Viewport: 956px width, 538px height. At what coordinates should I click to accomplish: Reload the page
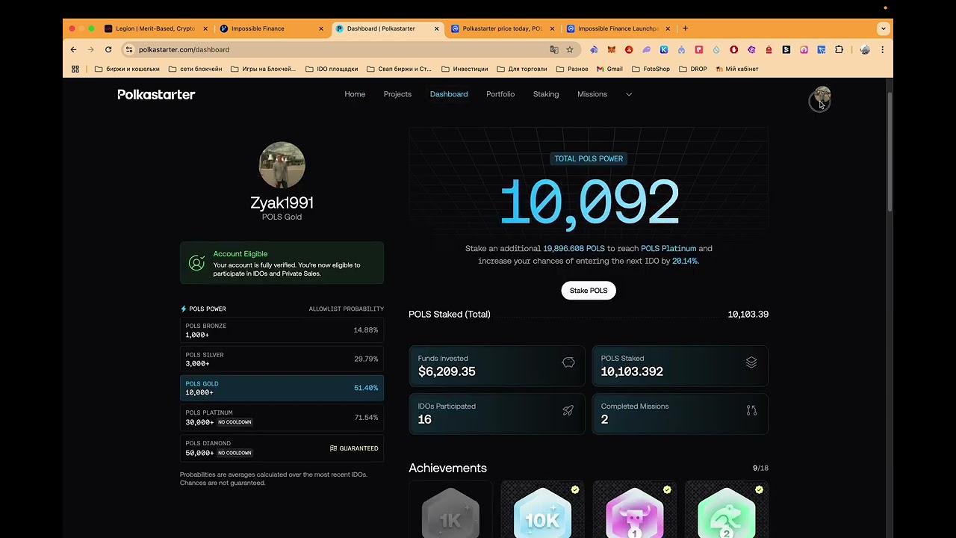108,49
